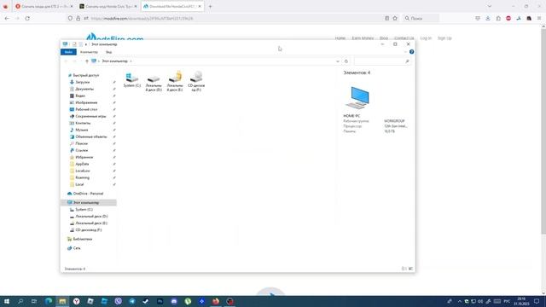This screenshot has height=307, width=546.
Task: Open Контакты in the navigation pane
Action: (83, 123)
